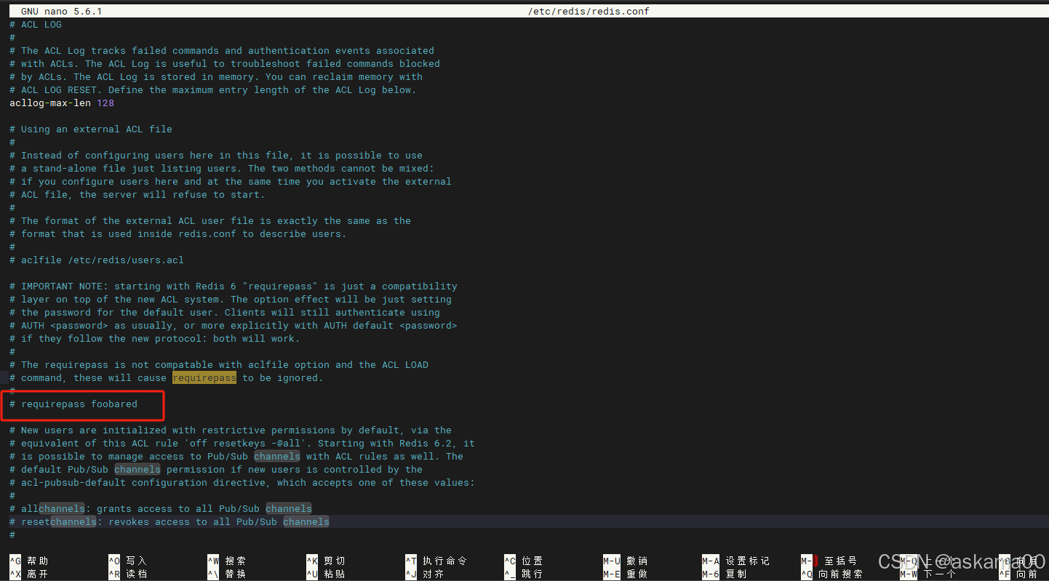Click the 重做 (Redo) shortcut

click(x=627, y=573)
